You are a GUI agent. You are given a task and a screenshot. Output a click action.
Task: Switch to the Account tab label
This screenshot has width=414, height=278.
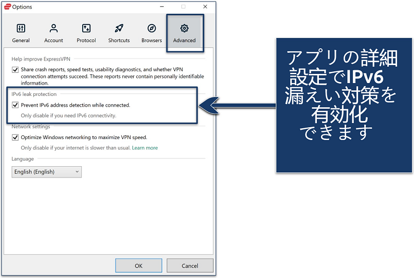[53, 41]
